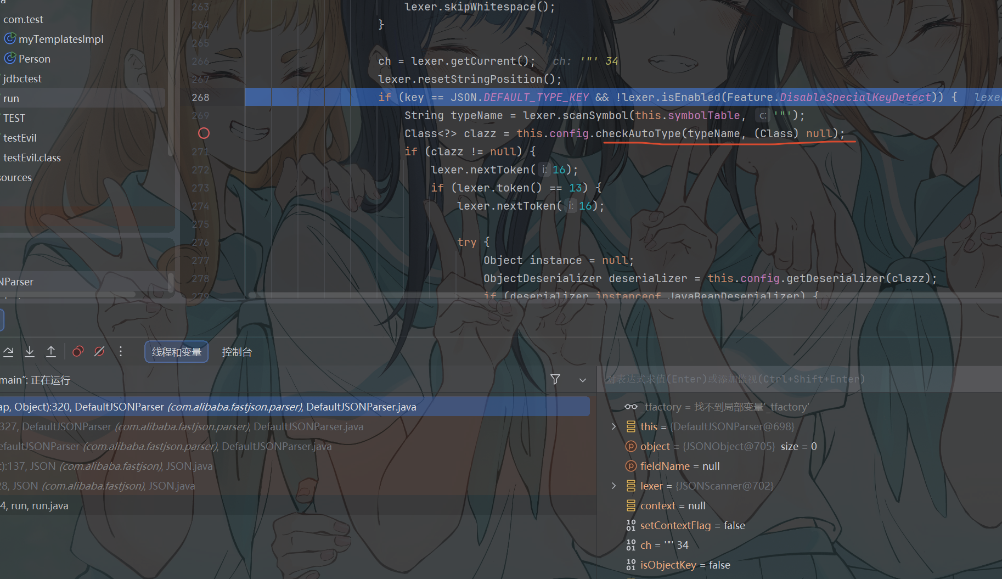Click the Step Over icon in debugger toolbar

pos(8,352)
